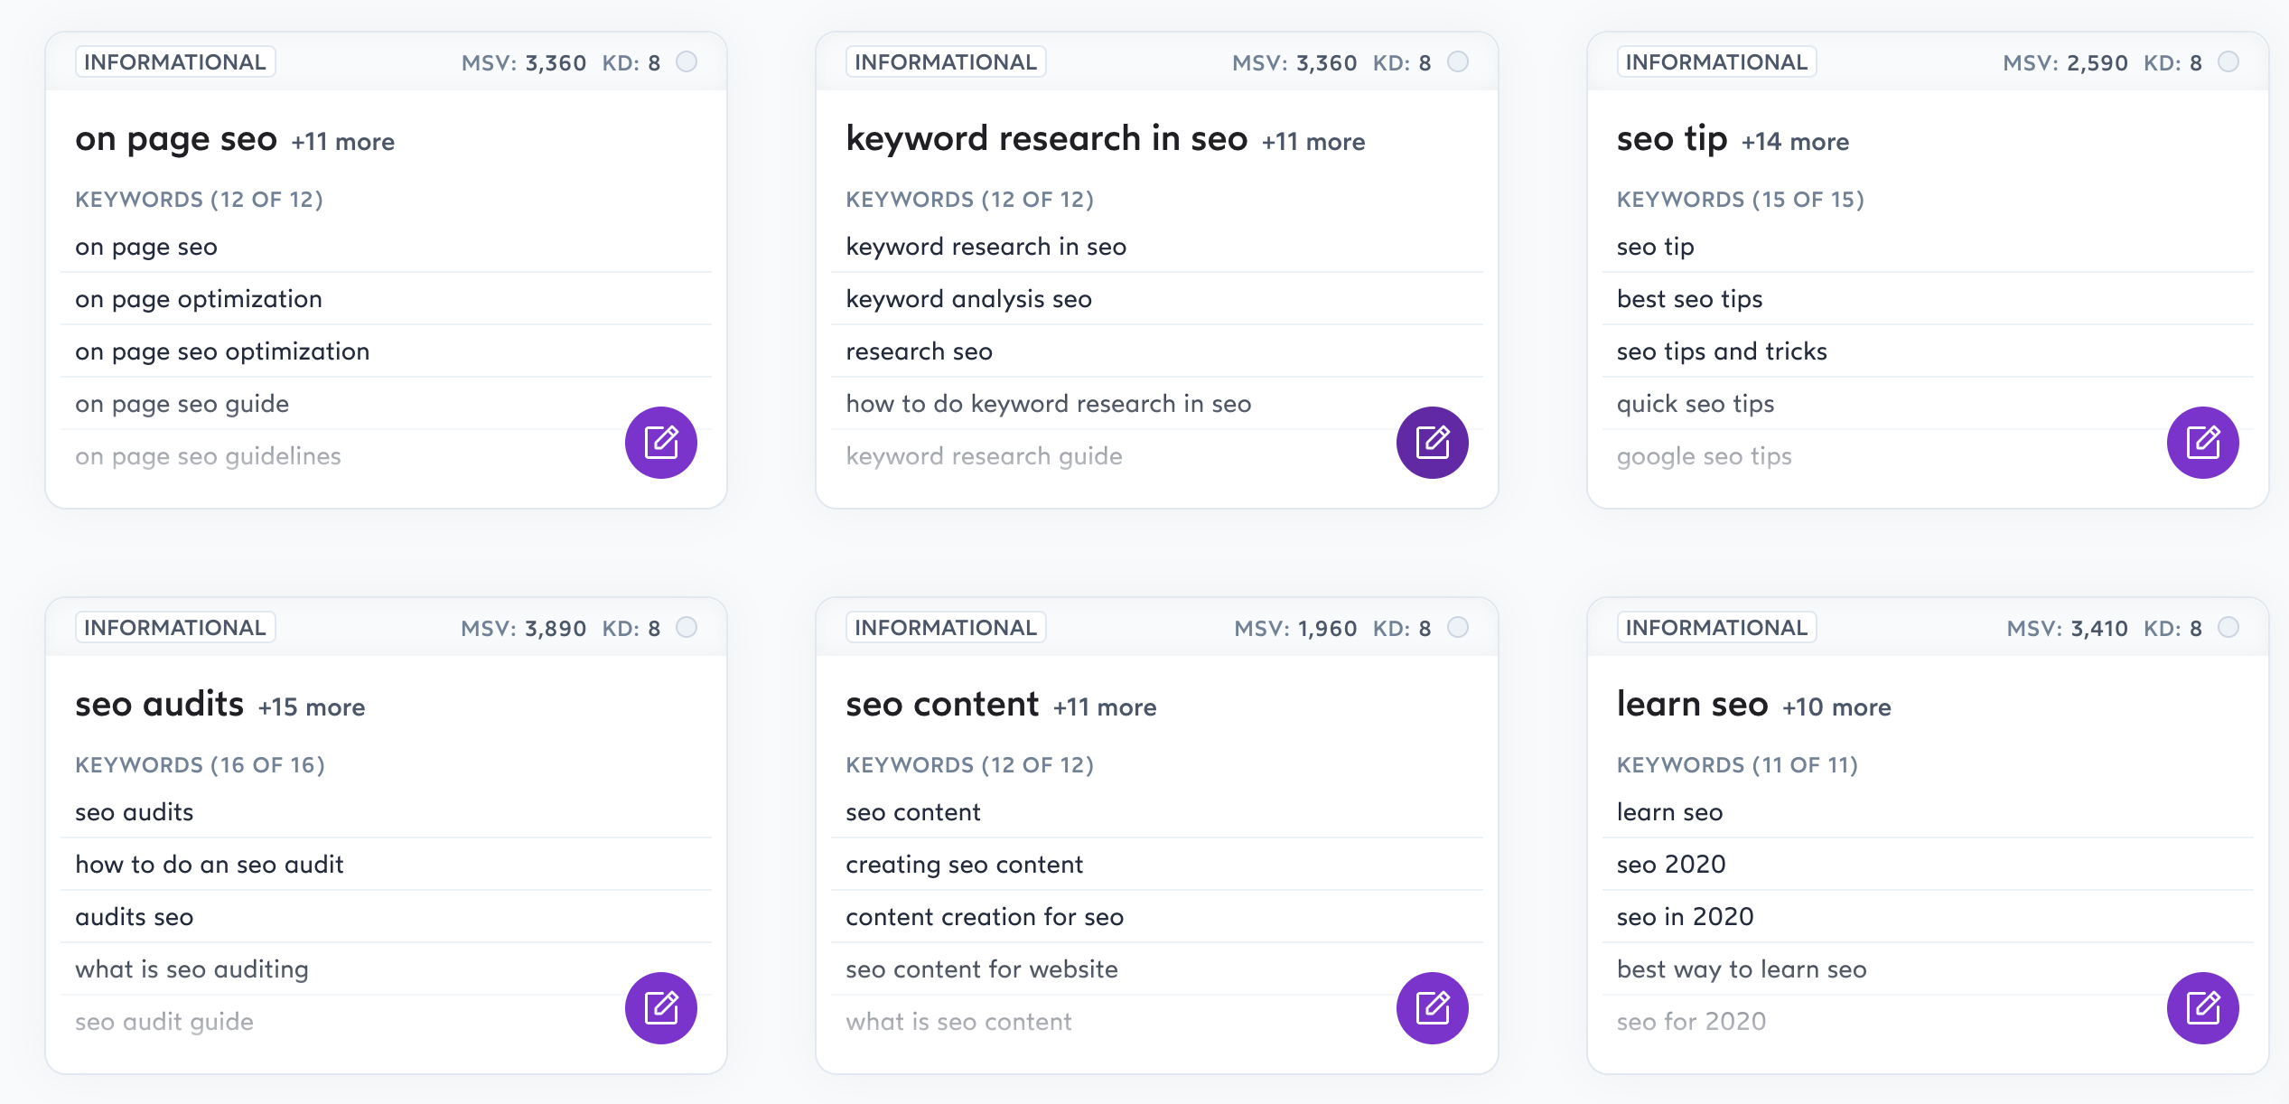Open the edit icon on 'seo audits' card
This screenshot has height=1104, width=2289.
click(x=661, y=1008)
